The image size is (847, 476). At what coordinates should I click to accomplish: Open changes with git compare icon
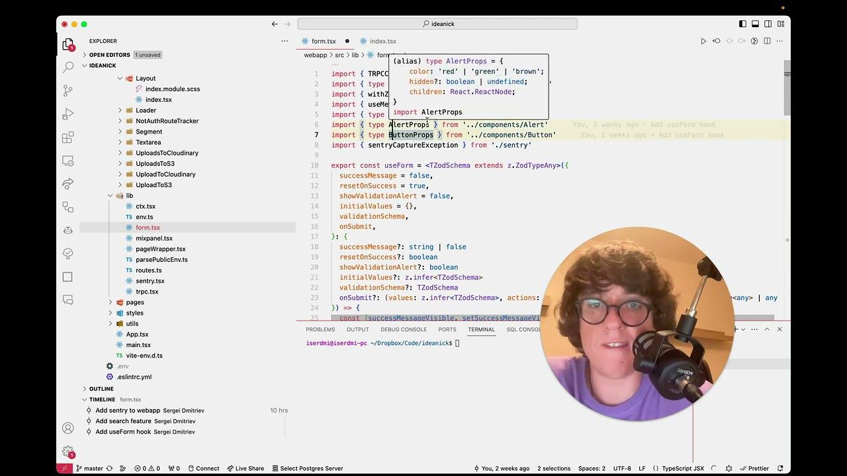click(x=754, y=41)
